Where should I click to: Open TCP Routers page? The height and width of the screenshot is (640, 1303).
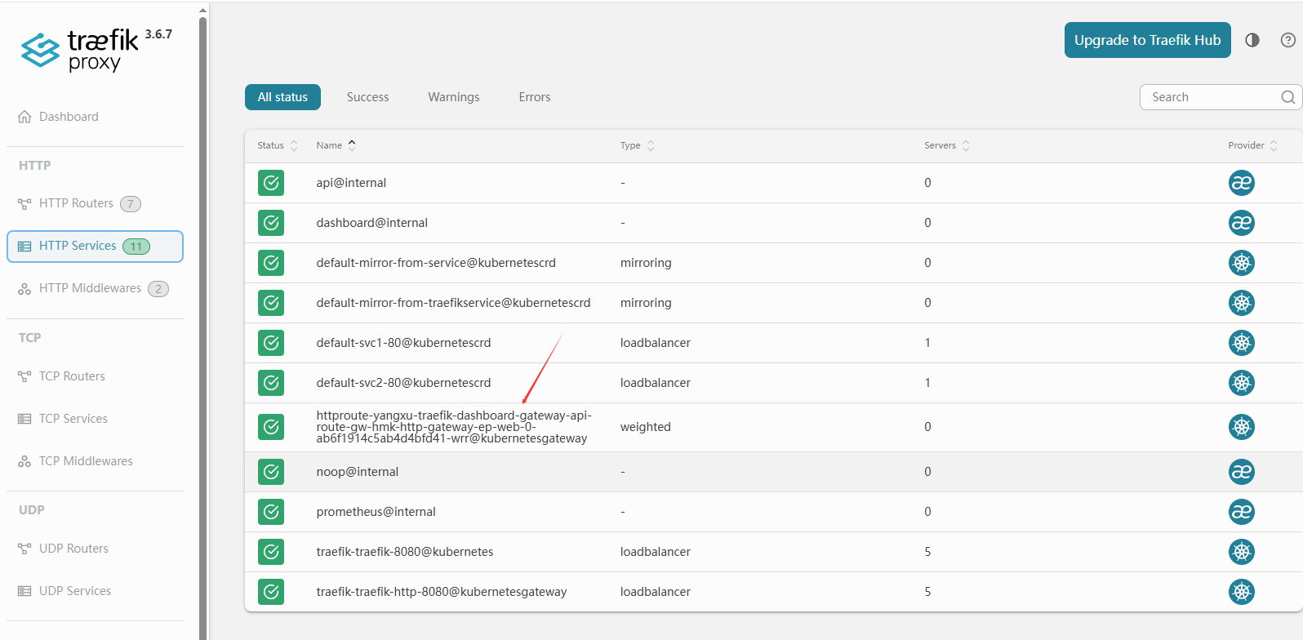pyautogui.click(x=95, y=376)
